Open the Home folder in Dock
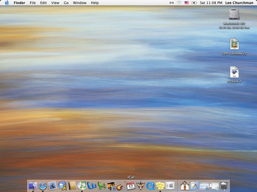Image resolution: width=257 pixels, height=192 pixels. pos(184,186)
